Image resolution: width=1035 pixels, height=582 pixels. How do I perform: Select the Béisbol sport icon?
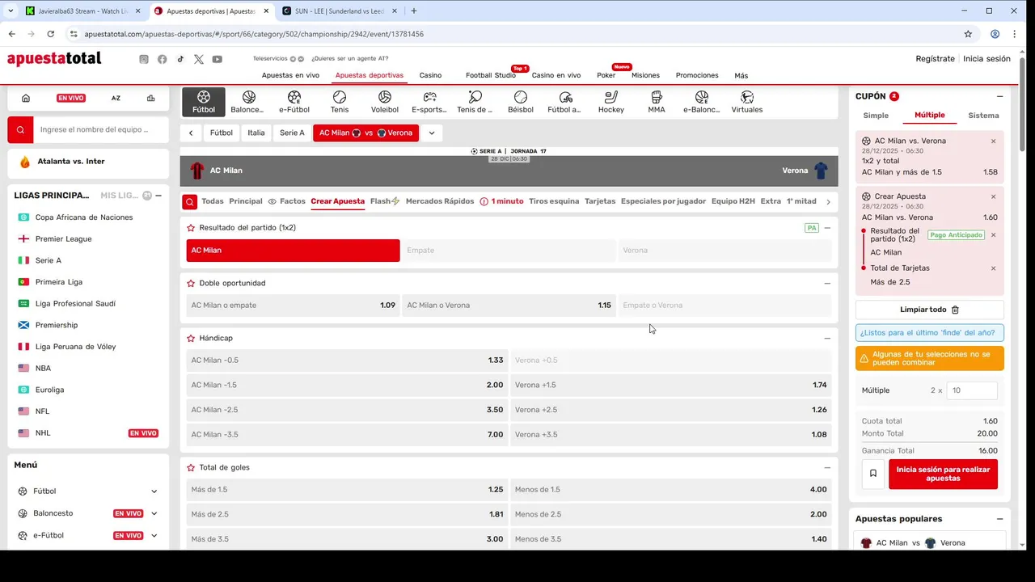coord(521,102)
